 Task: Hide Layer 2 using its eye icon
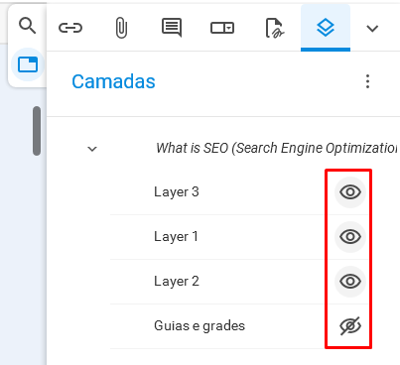[350, 282]
